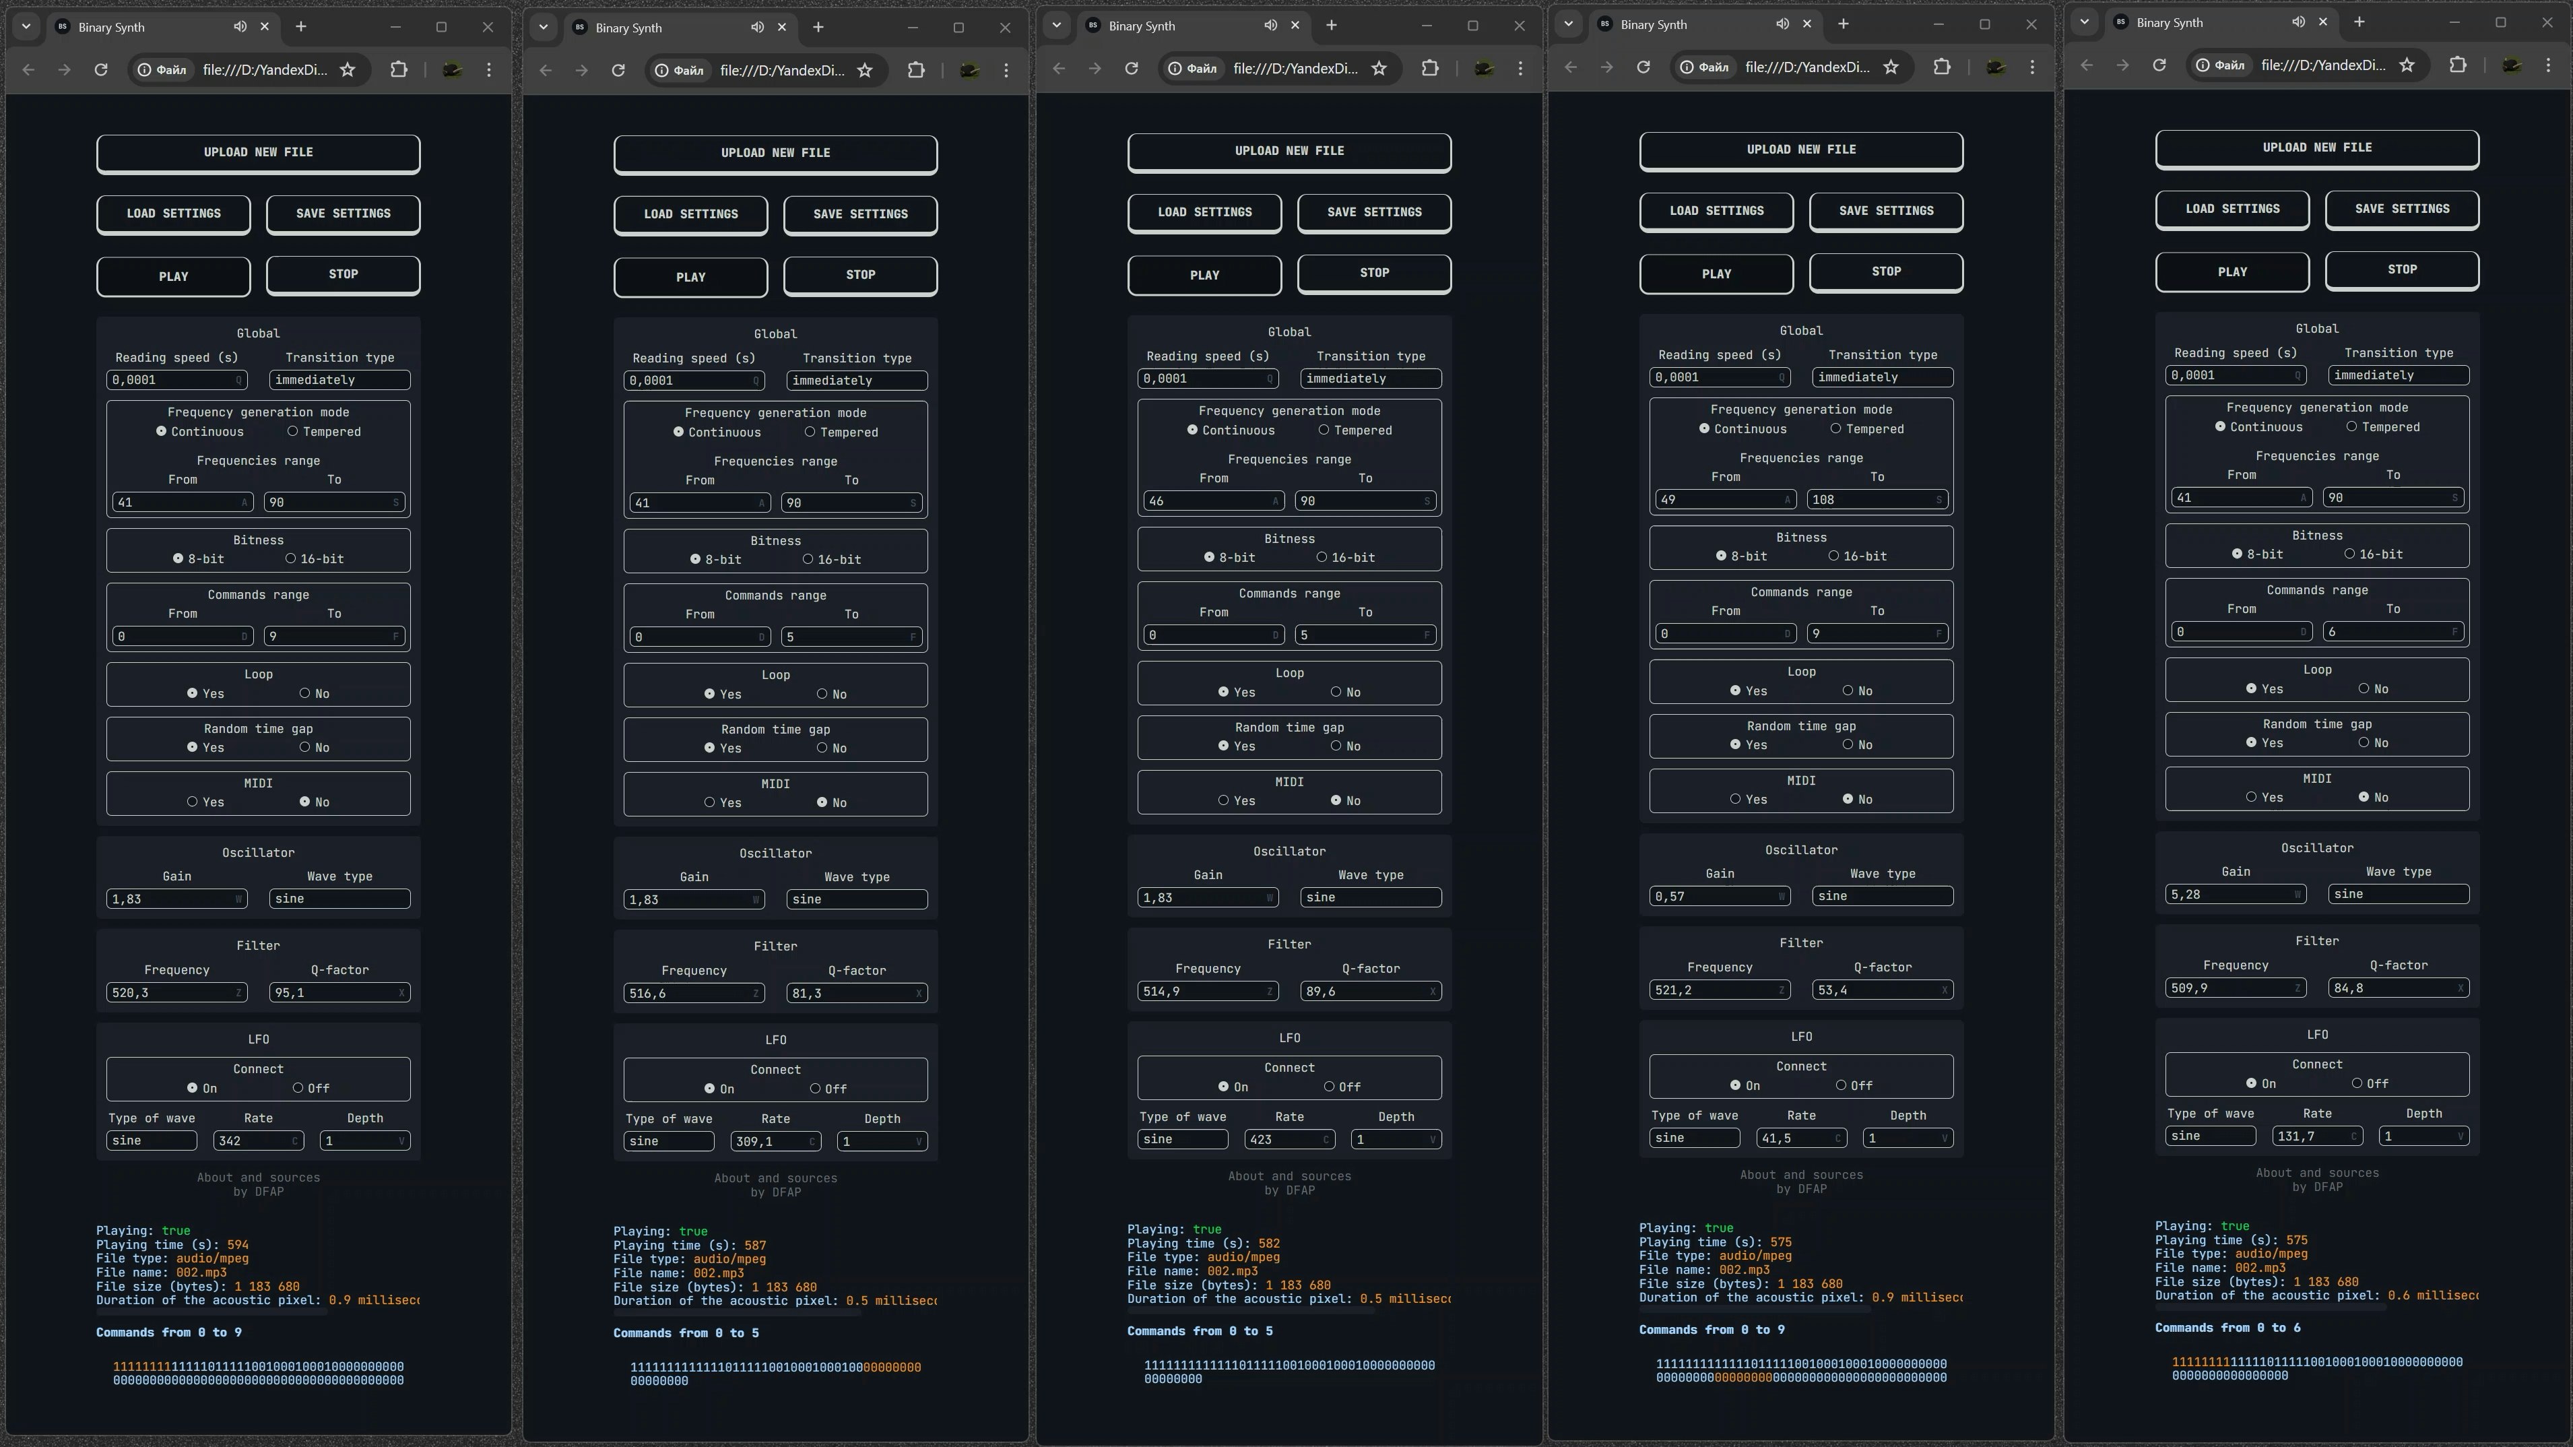This screenshot has width=2573, height=1447.
Task: Open Chrome menu in the first window
Action: tap(488, 69)
